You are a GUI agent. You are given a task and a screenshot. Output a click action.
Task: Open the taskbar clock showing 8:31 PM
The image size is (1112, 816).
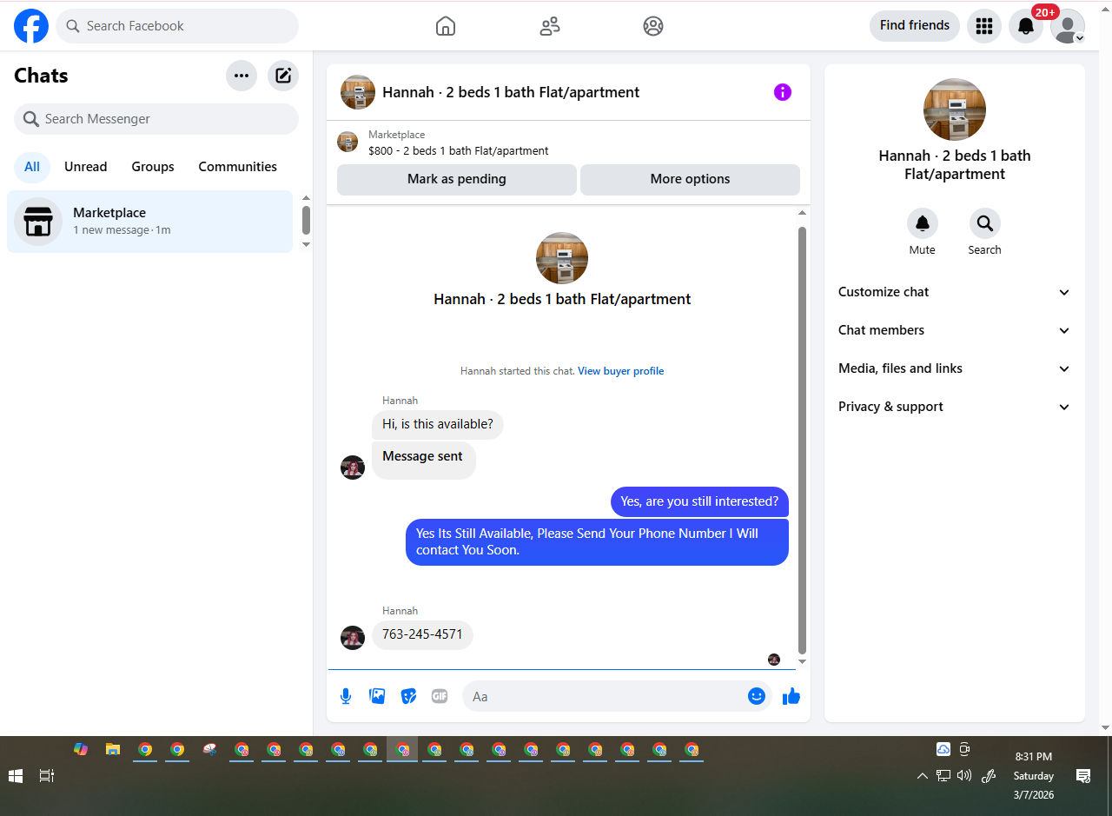coord(1034,776)
